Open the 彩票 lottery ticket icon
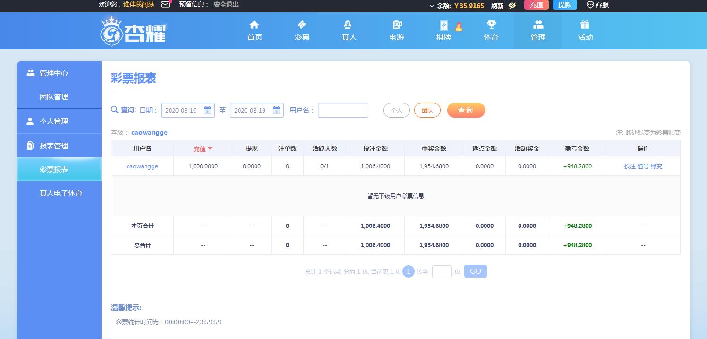The width and height of the screenshot is (707, 339). coord(301,25)
